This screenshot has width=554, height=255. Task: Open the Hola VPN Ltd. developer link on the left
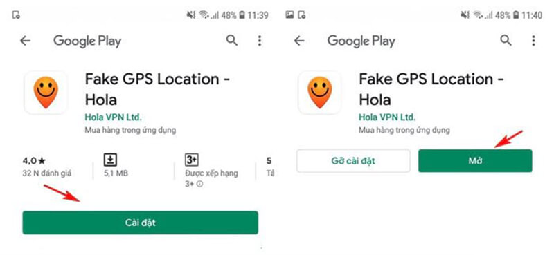pyautogui.click(x=113, y=117)
